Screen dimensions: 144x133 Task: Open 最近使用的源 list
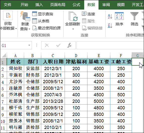pyautogui.click(x=46, y=28)
